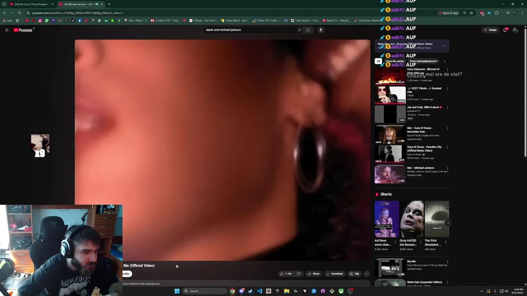Open Black Rain (Expanded Edition) title
The image size is (527, 296).
click(424, 282)
